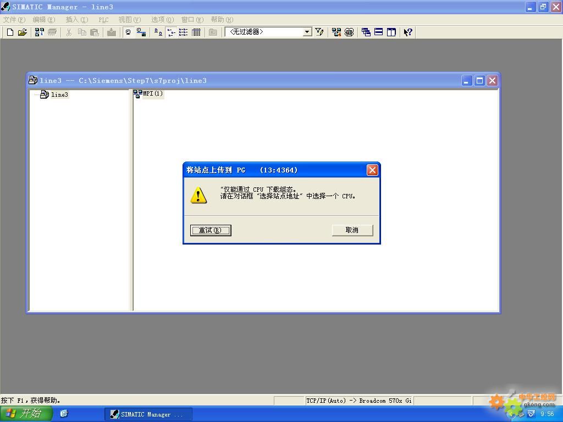The width and height of the screenshot is (563, 422).
Task: Click the 取消 cancel button
Action: [x=352, y=230]
